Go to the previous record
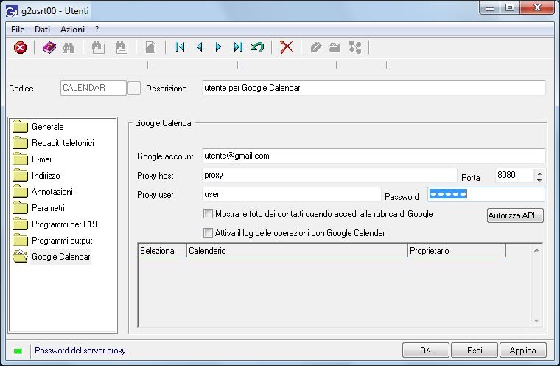The width and height of the screenshot is (560, 366). 200,47
